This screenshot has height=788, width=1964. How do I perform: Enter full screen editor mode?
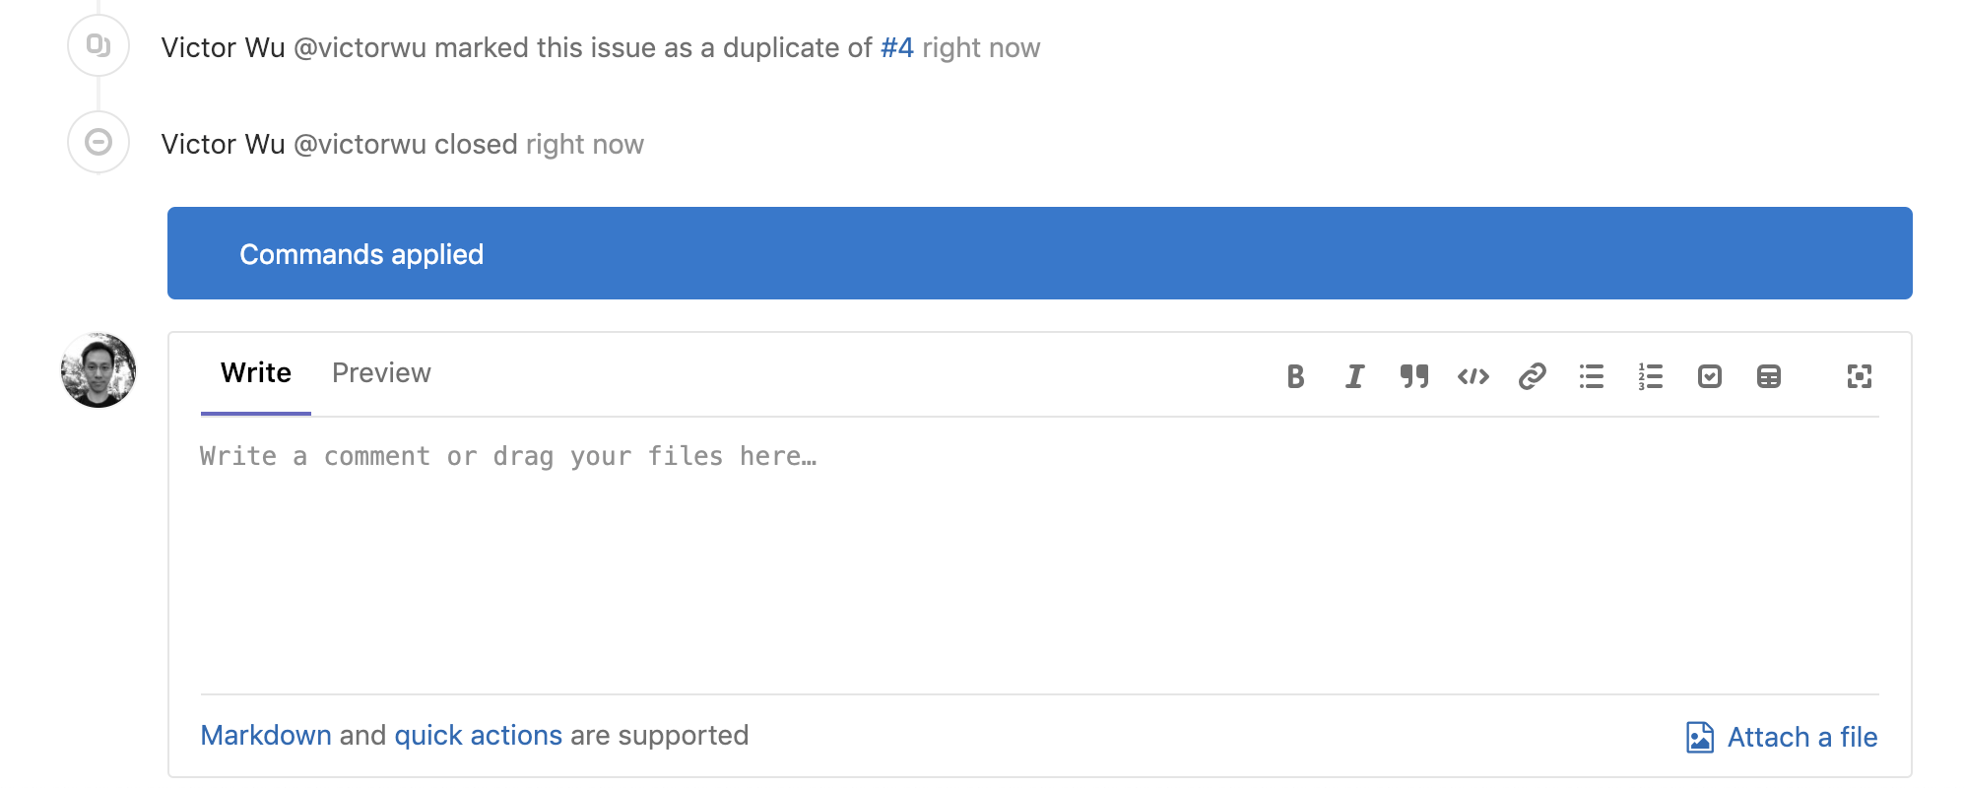pyautogui.click(x=1860, y=376)
